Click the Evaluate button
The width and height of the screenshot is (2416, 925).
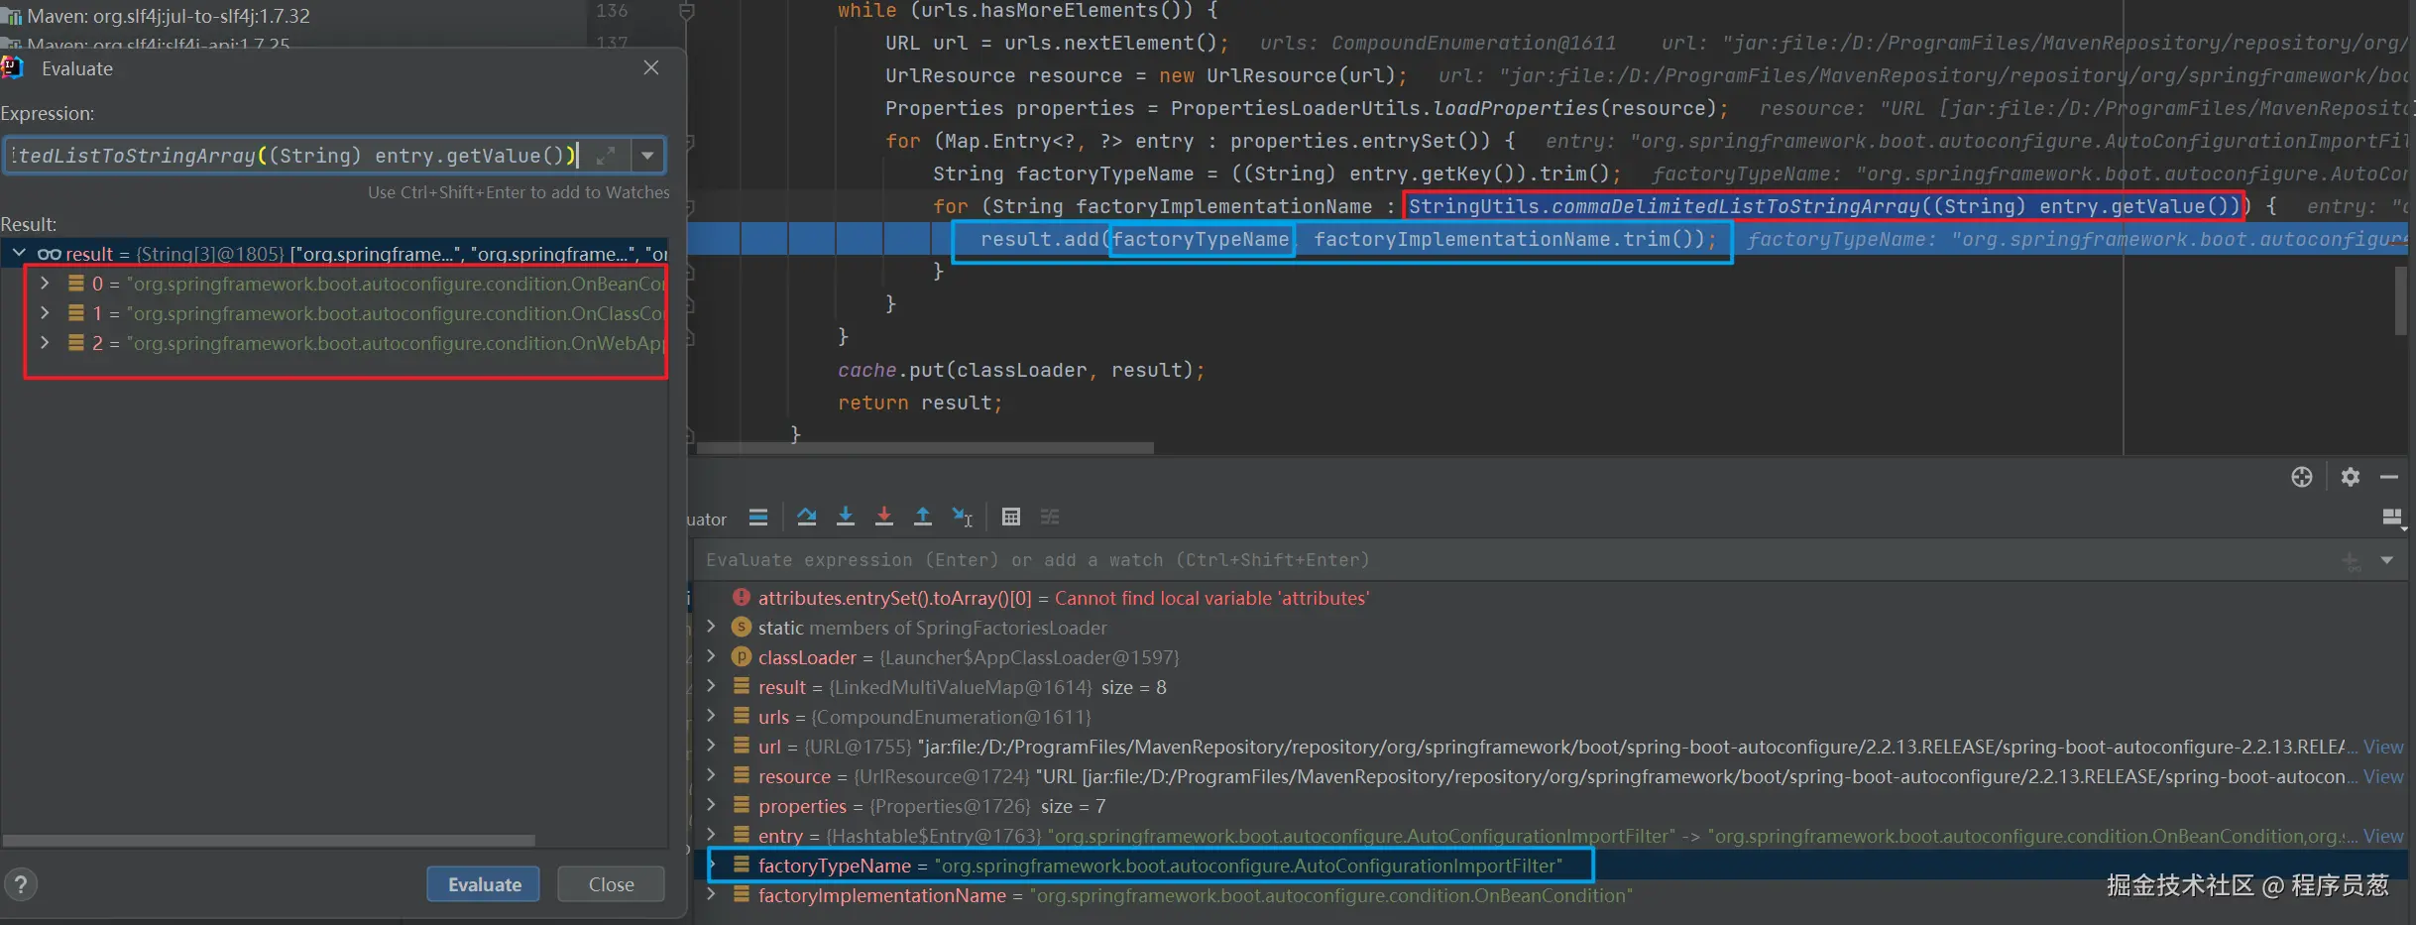tap(484, 884)
